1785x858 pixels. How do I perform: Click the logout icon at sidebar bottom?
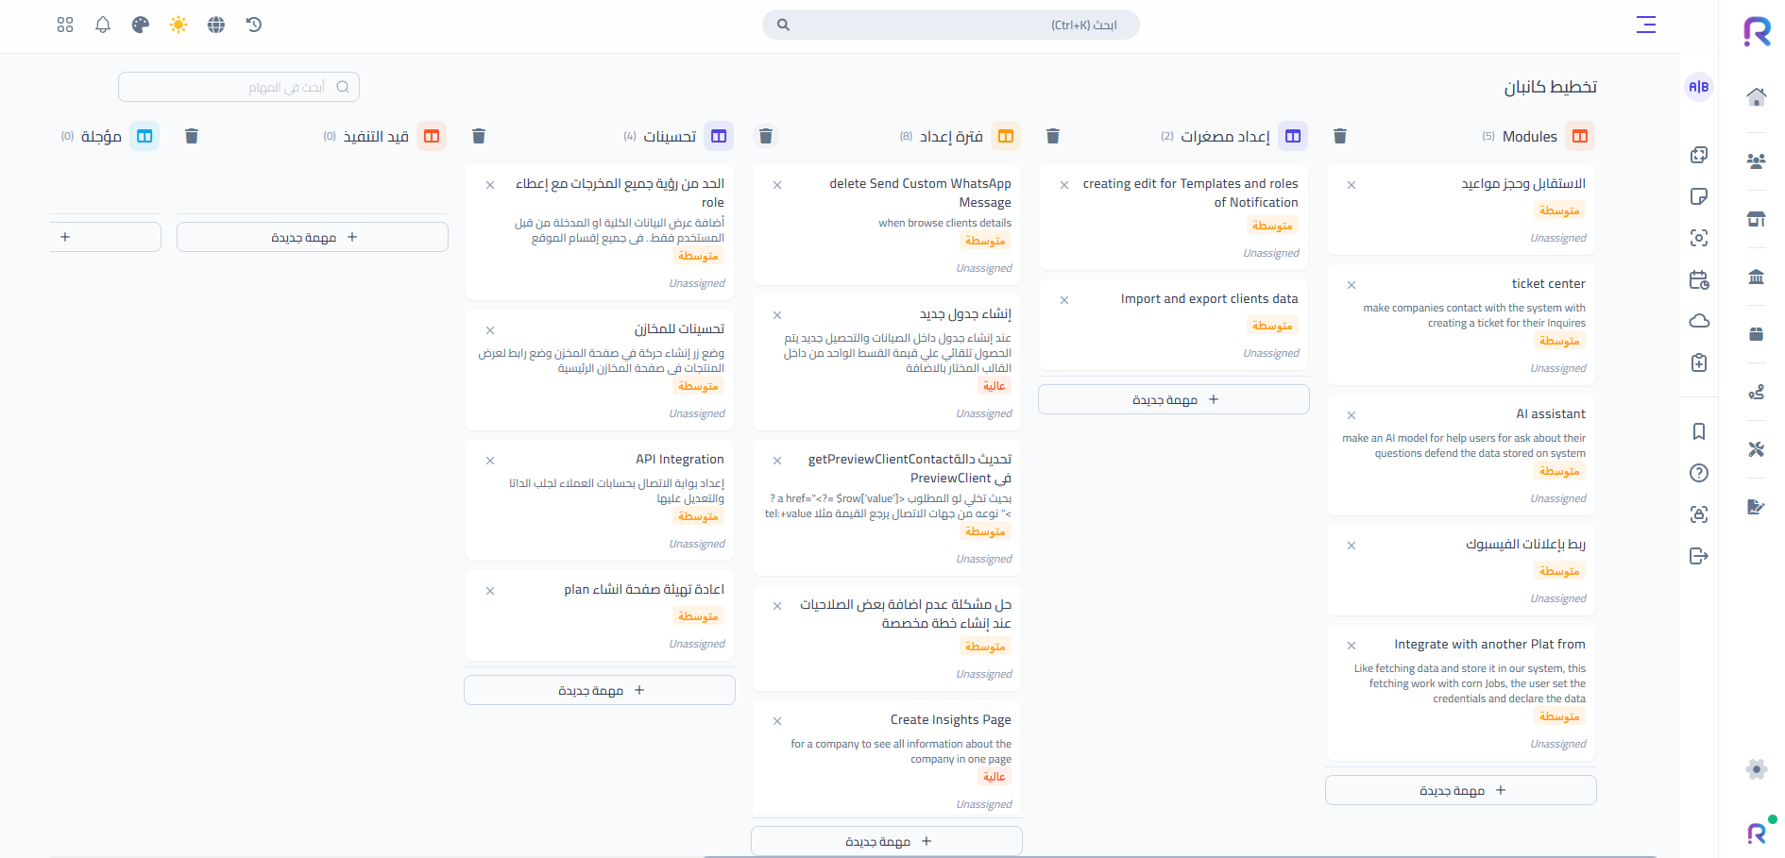[x=1699, y=556]
